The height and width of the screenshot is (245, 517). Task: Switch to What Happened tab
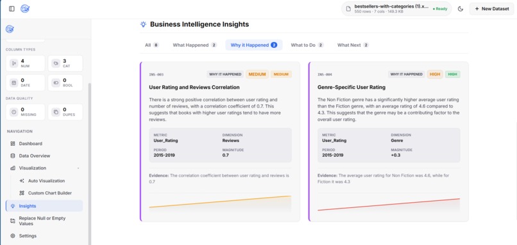point(194,45)
